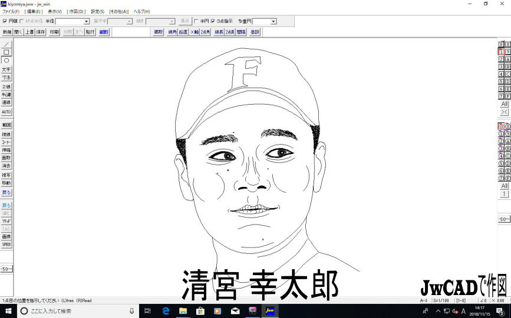
Task: Click the 間隔 spacing button
Action: point(241,32)
